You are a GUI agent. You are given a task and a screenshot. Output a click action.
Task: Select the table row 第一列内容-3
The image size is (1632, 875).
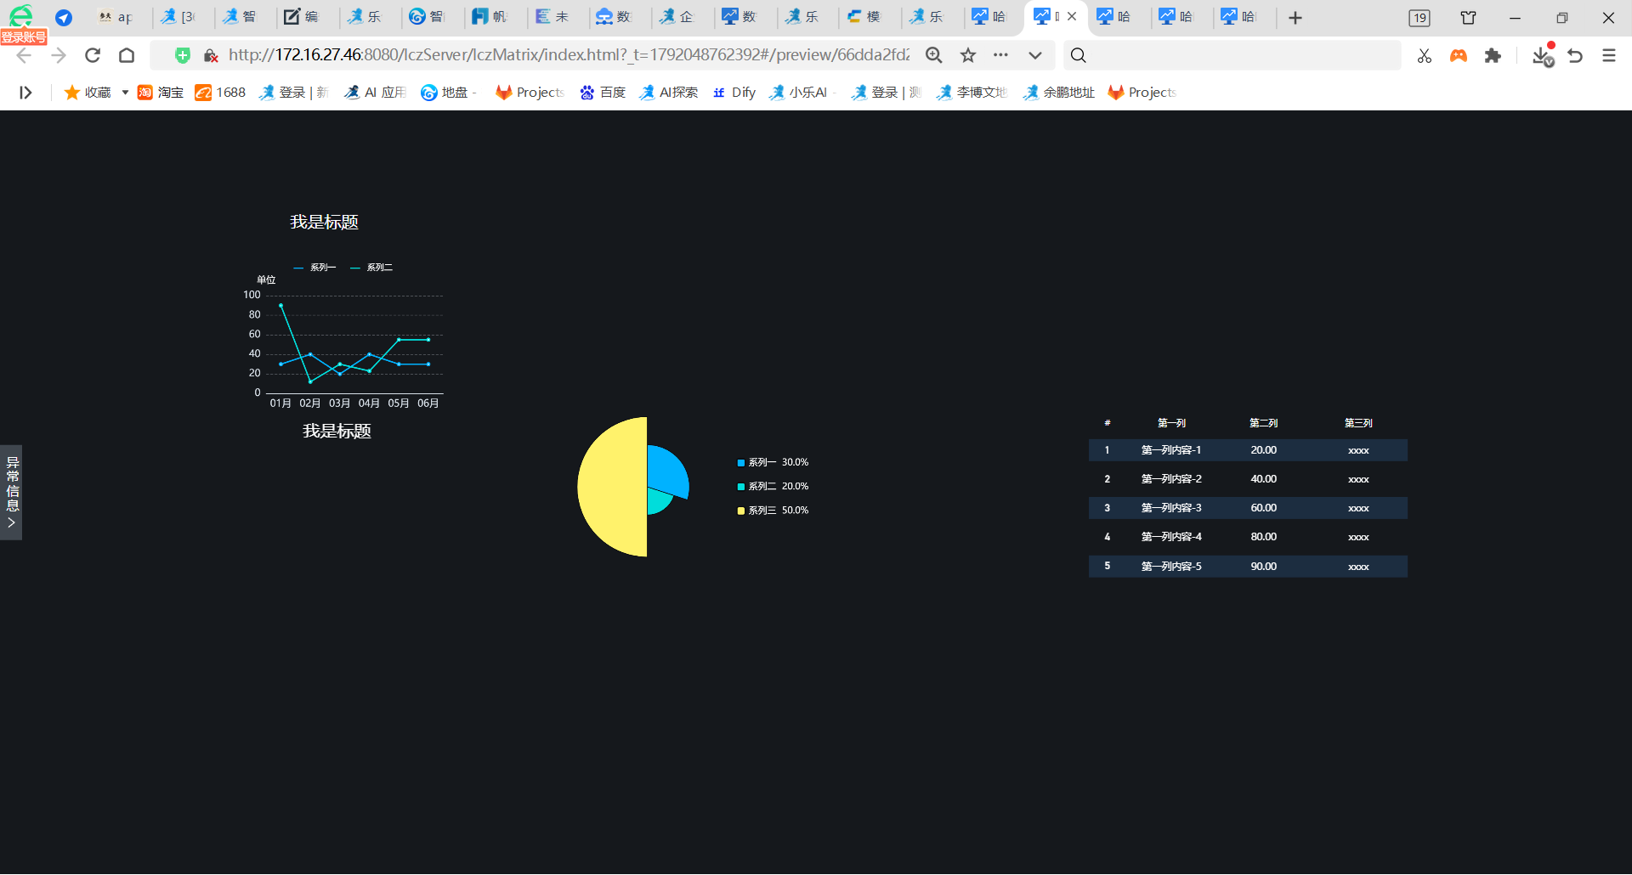click(x=1248, y=508)
